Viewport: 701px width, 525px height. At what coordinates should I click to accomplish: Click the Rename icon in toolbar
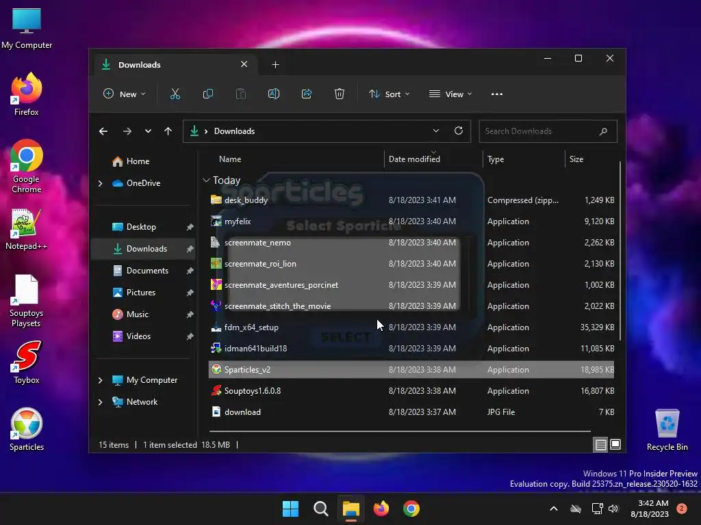[274, 94]
